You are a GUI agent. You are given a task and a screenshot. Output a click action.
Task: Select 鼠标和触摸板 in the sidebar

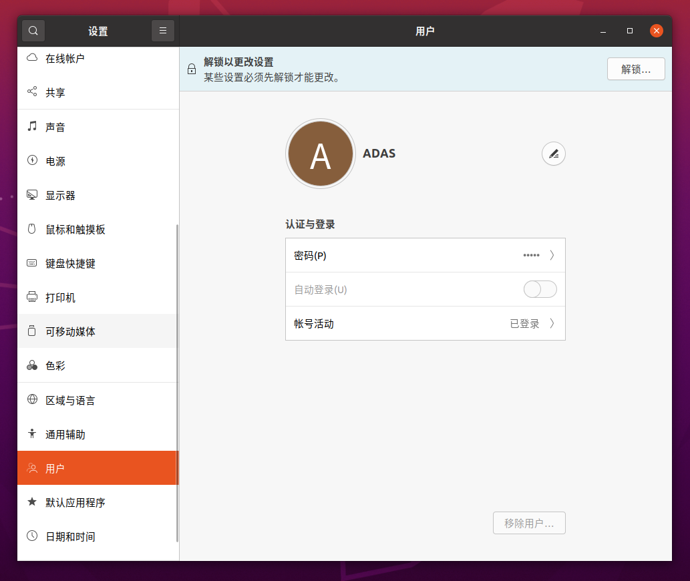98,229
